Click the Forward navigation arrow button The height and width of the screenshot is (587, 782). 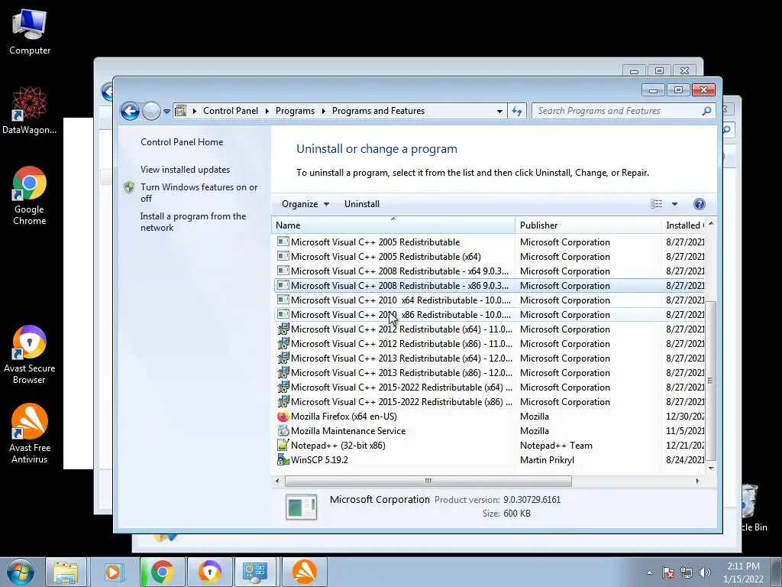pos(151,111)
